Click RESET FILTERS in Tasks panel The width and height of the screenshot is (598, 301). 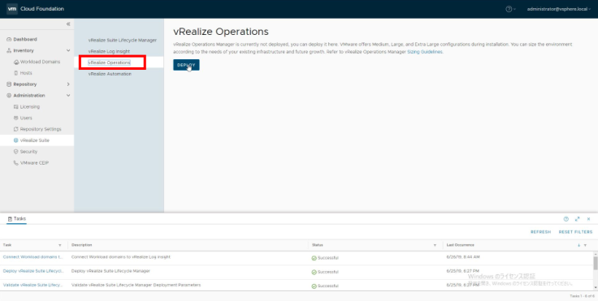(x=575, y=232)
